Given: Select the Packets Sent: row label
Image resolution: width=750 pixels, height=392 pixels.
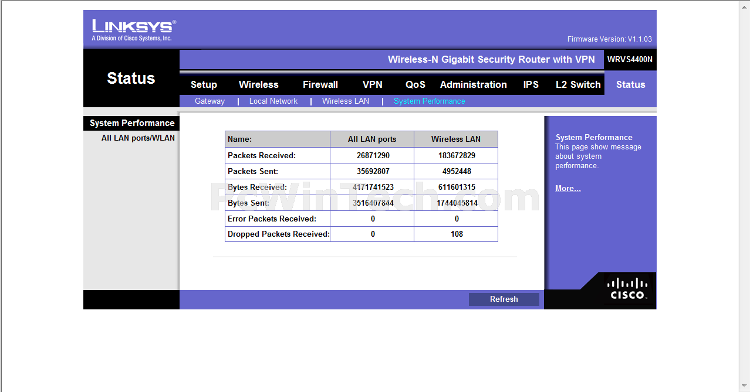Looking at the screenshot, I should coord(253,171).
